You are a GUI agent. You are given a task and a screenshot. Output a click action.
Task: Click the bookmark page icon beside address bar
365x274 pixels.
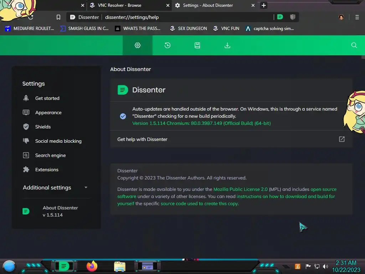click(x=58, y=17)
